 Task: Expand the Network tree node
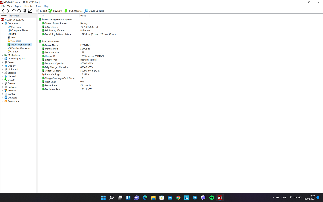click(x=2, y=76)
